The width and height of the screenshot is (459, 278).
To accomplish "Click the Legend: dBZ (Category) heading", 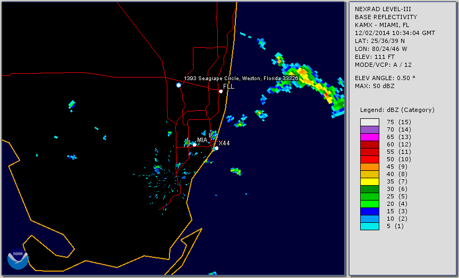I will (397, 110).
